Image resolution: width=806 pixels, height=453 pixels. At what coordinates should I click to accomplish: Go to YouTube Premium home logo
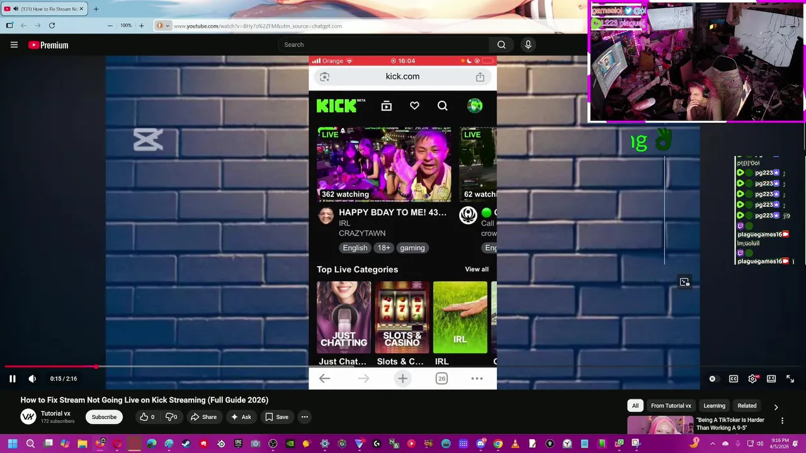(48, 45)
